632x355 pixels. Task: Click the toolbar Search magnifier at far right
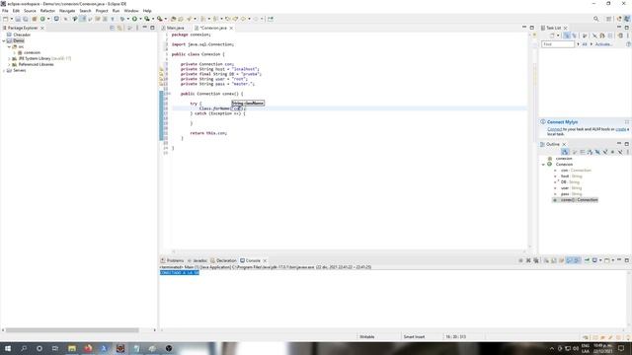595,19
